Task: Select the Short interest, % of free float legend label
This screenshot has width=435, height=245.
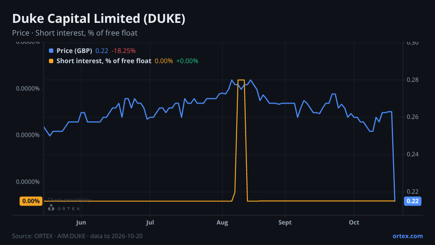Action: click(x=104, y=61)
